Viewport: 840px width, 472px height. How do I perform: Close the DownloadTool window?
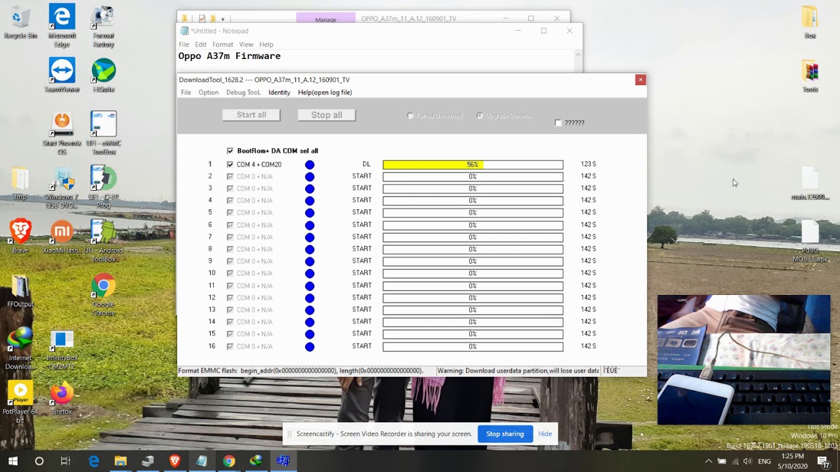tap(640, 79)
